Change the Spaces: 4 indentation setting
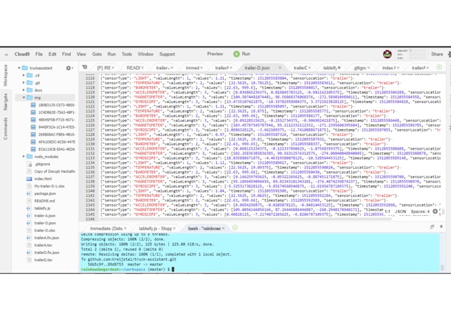Image resolution: width=451 pixels, height=320 pixels. pos(420,212)
